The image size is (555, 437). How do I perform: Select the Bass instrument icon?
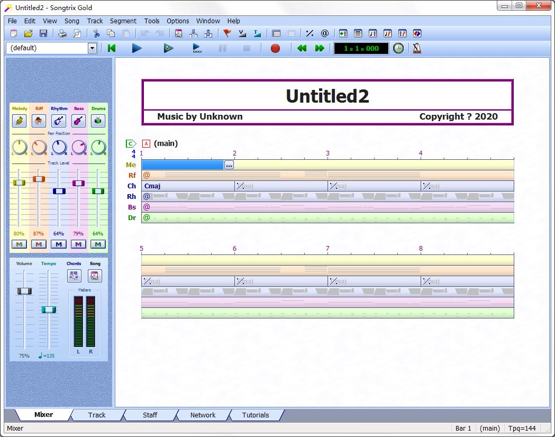pyautogui.click(x=78, y=121)
